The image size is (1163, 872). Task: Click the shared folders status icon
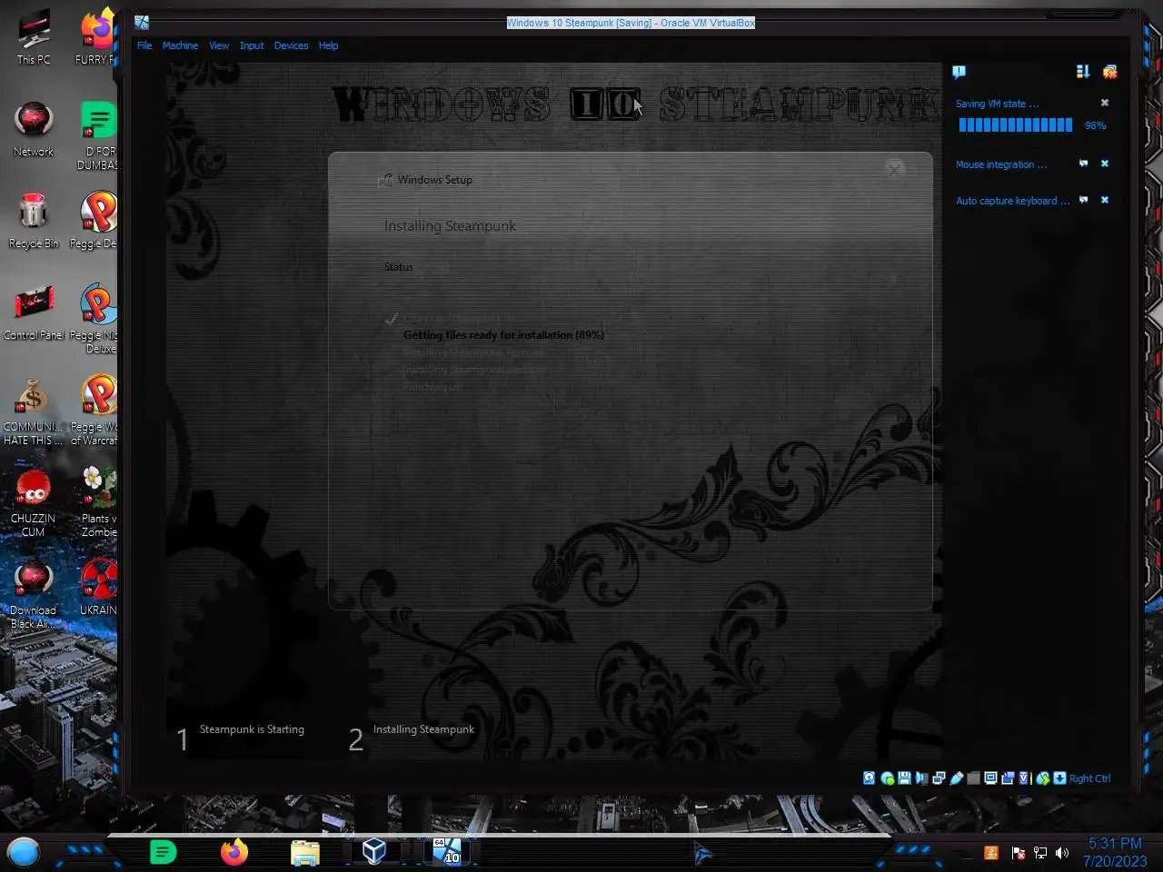(973, 778)
